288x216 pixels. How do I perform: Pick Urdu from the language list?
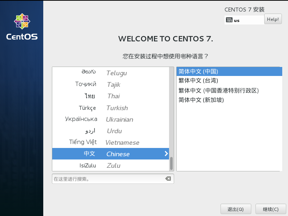coord(111,131)
